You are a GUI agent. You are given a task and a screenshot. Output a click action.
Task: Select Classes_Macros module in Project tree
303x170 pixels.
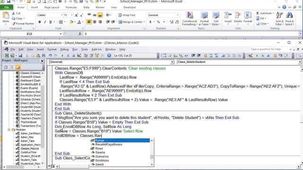(x=29, y=149)
